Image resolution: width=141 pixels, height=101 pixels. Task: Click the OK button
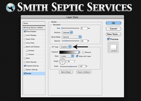click(x=113, y=23)
